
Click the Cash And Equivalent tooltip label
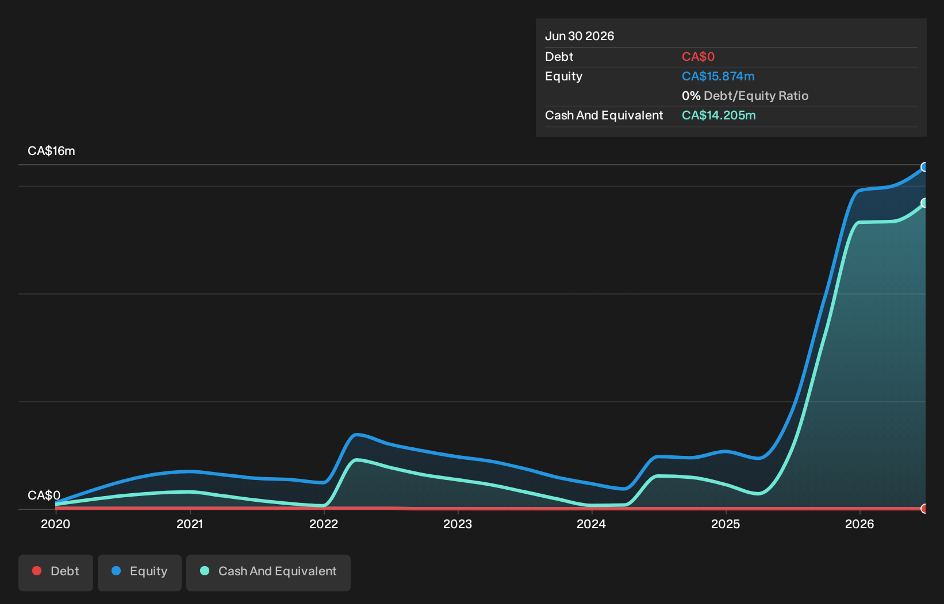point(604,115)
